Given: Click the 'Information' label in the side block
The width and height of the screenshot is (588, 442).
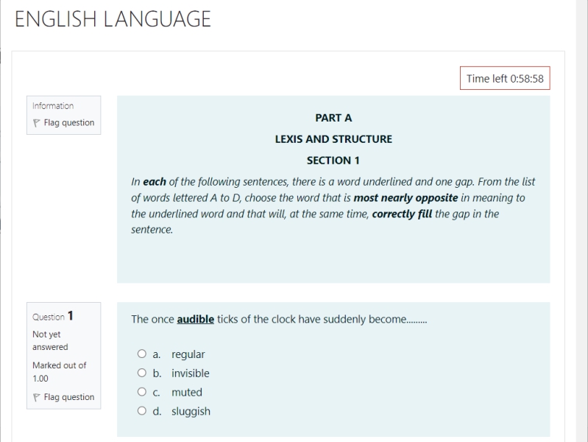Looking at the screenshot, I should tap(53, 106).
